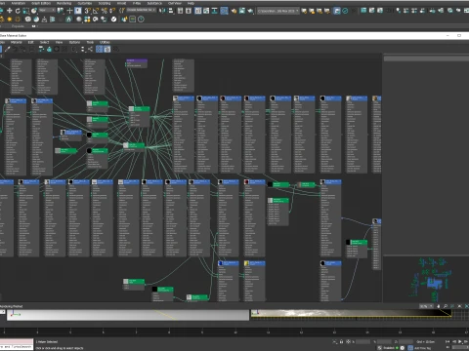Screen dimensions: 469x351
Task: Click the play animation button
Action: [x=460, y=342]
